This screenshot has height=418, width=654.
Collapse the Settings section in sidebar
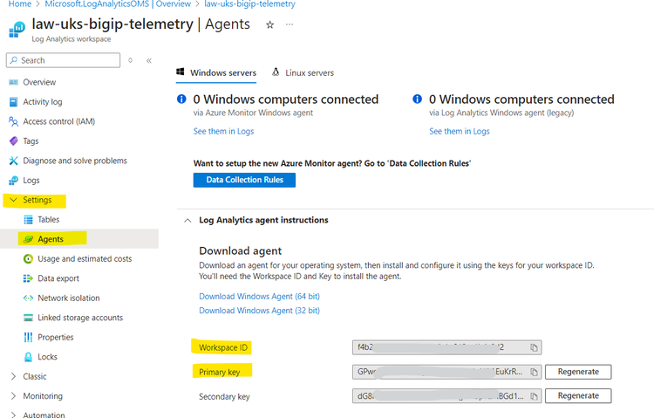pos(13,200)
